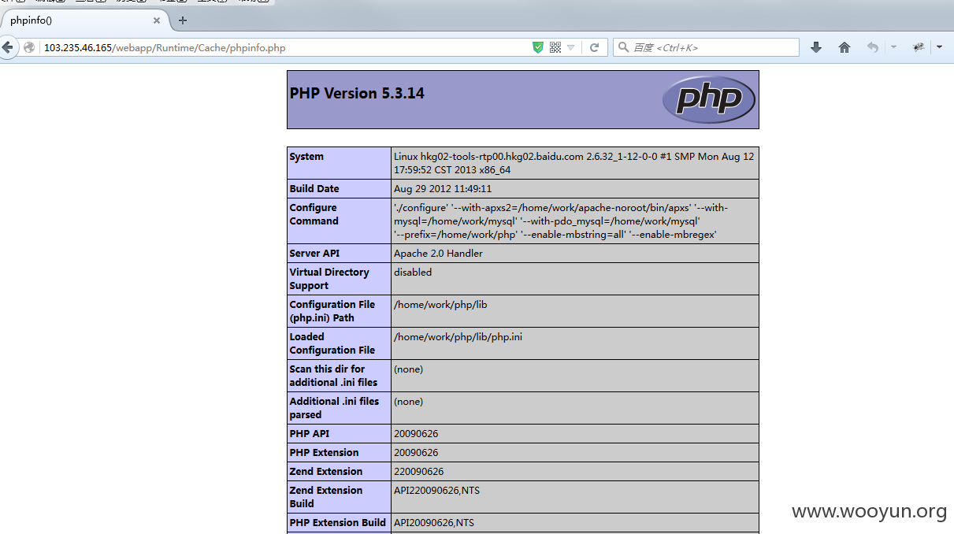Click Additional .ini files parsed label
Image resolution: width=954 pixels, height=534 pixels.
334,408
